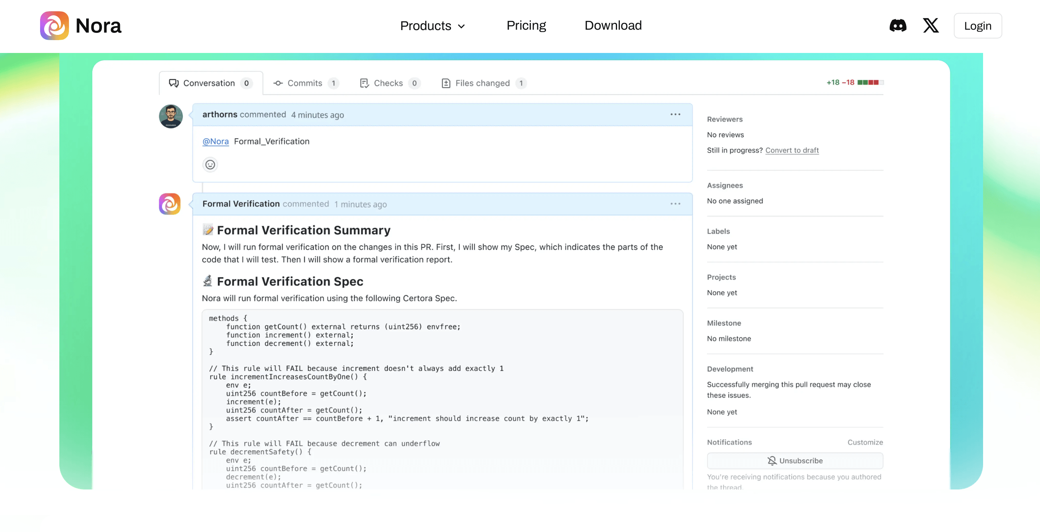Open the options menu on arthorns' comment
Viewport: 1040px width, 532px height.
pyautogui.click(x=675, y=114)
